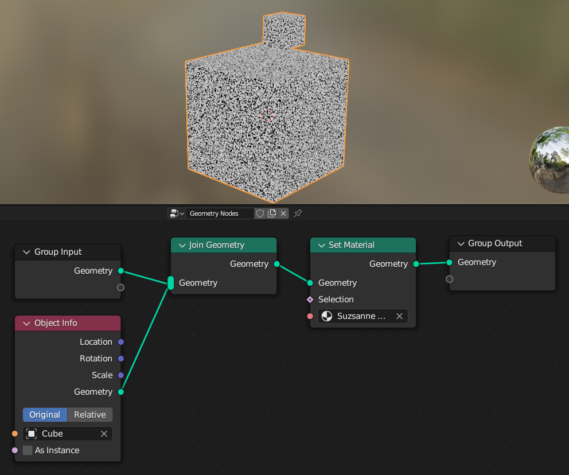Collapse the Group Input node
Screen dimensions: 569x475
pos(26,252)
